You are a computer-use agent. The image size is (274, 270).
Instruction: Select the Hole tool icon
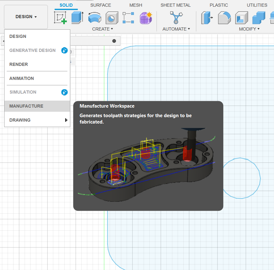pyautogui.click(x=112, y=18)
